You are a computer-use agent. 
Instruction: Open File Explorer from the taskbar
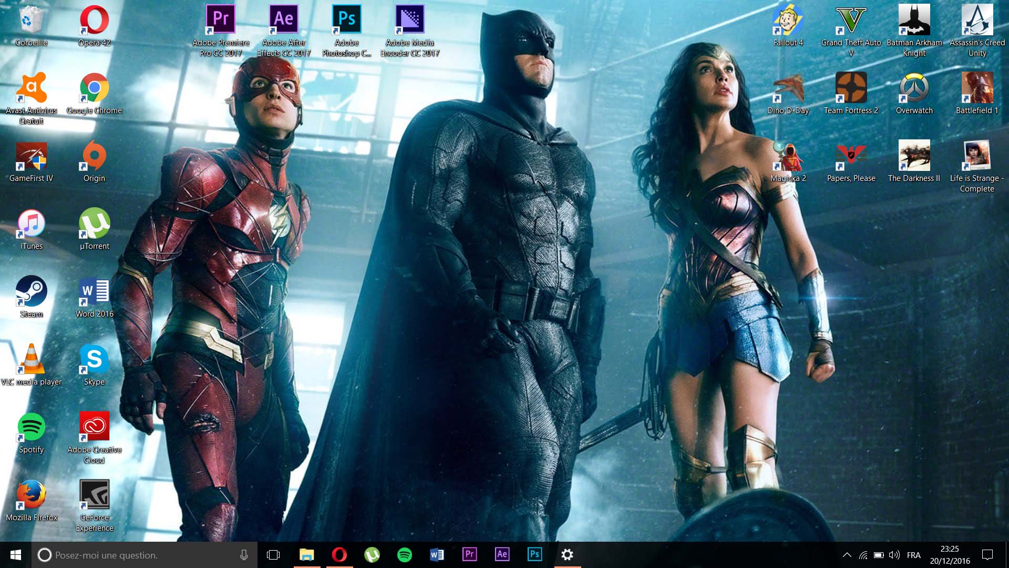pos(307,555)
